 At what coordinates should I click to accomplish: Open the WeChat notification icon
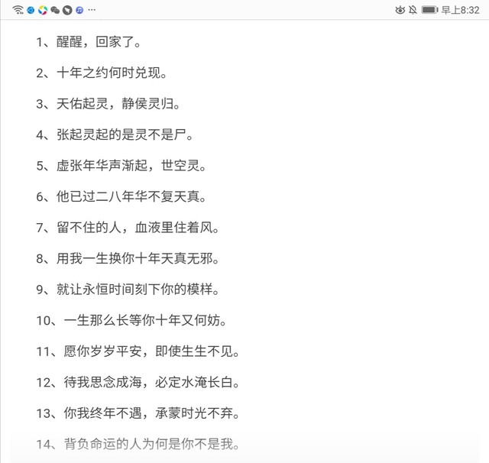pos(55,9)
